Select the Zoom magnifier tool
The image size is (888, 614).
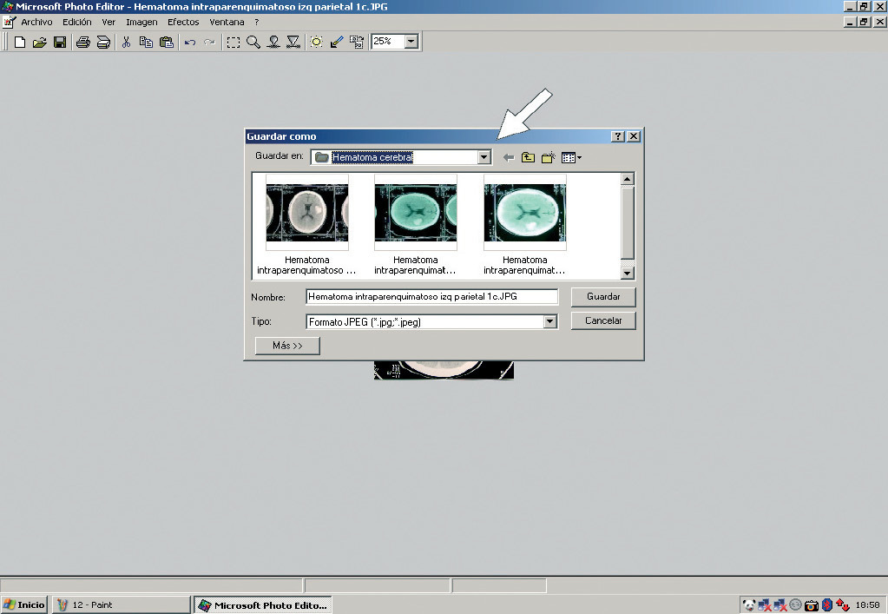(x=253, y=42)
